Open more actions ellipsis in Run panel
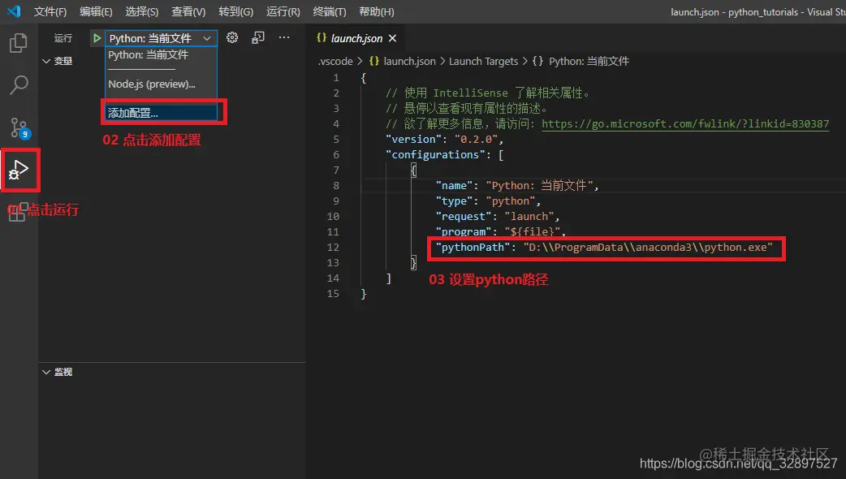The width and height of the screenshot is (846, 479). point(284,37)
